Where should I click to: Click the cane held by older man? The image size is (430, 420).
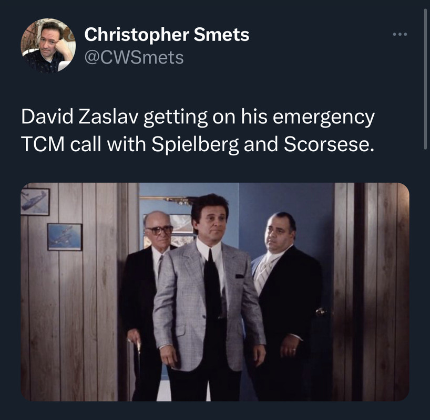(x=139, y=367)
